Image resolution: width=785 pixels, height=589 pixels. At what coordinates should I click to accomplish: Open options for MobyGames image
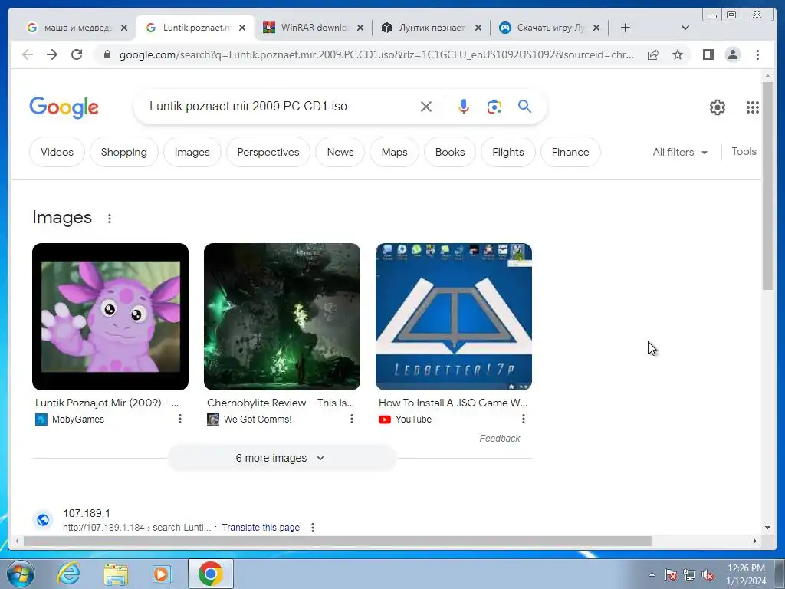(180, 419)
